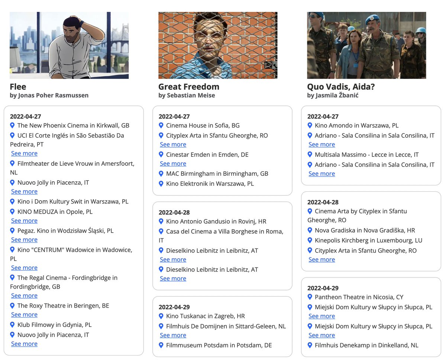Click the text "by Sebastian Meise"
This screenshot has height=360, width=446.
(187, 95)
